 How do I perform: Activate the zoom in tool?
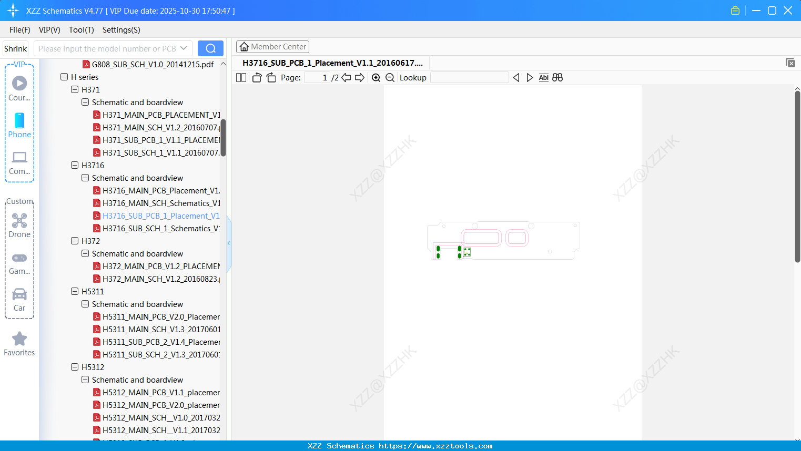376,77
